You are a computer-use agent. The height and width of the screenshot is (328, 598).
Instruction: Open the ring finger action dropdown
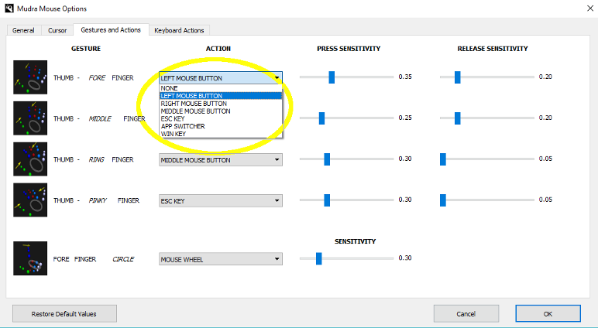[x=221, y=160]
